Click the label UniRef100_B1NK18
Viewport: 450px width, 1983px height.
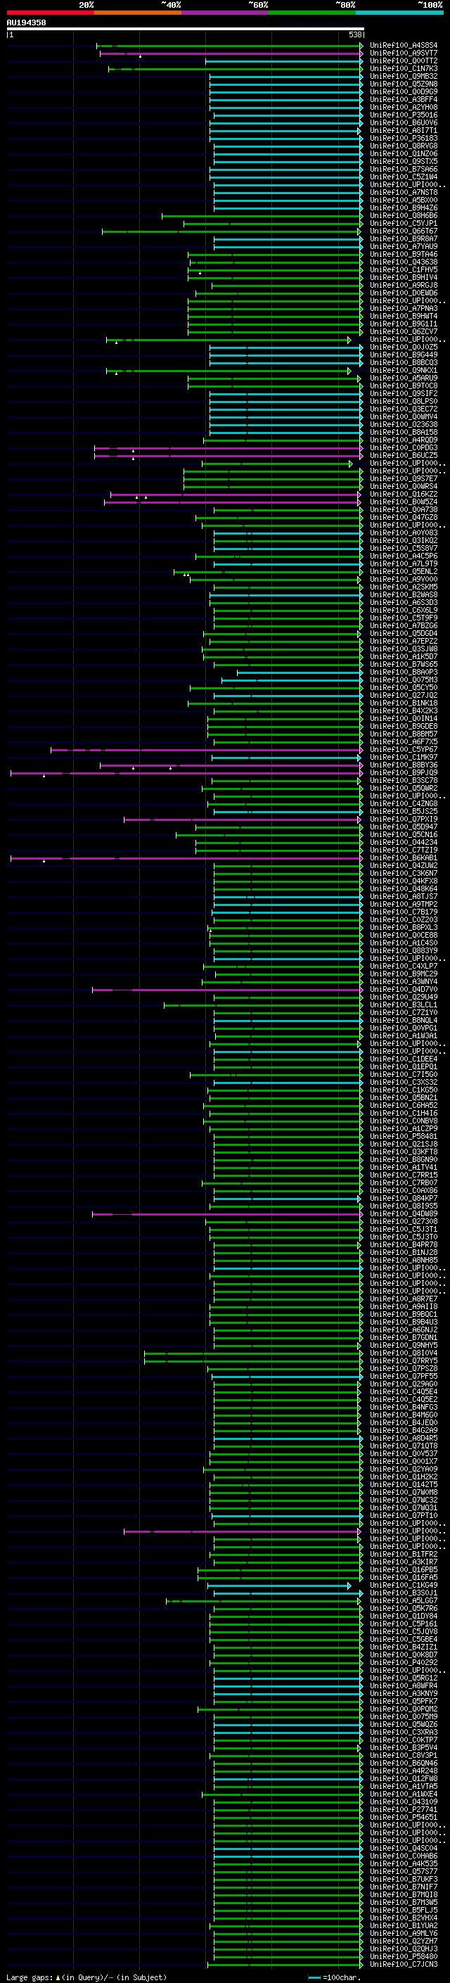click(403, 703)
